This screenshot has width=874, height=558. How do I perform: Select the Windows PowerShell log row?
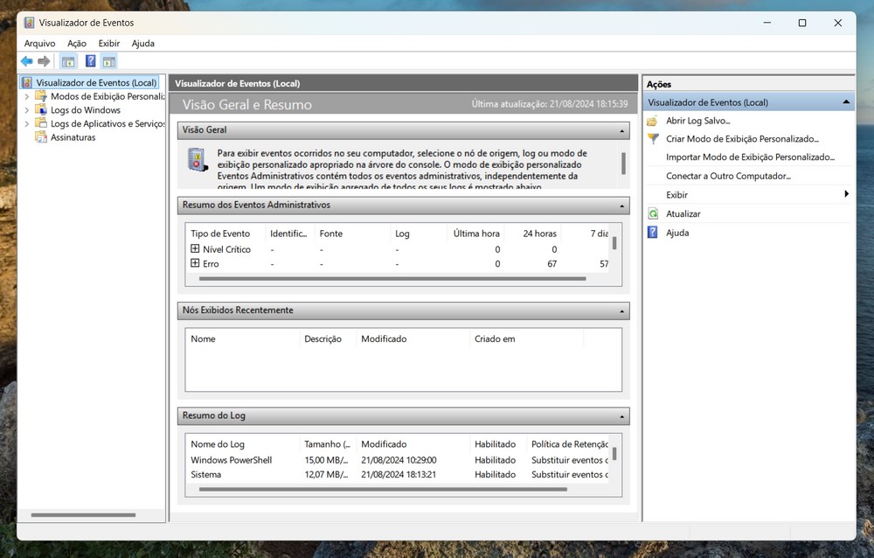232,460
